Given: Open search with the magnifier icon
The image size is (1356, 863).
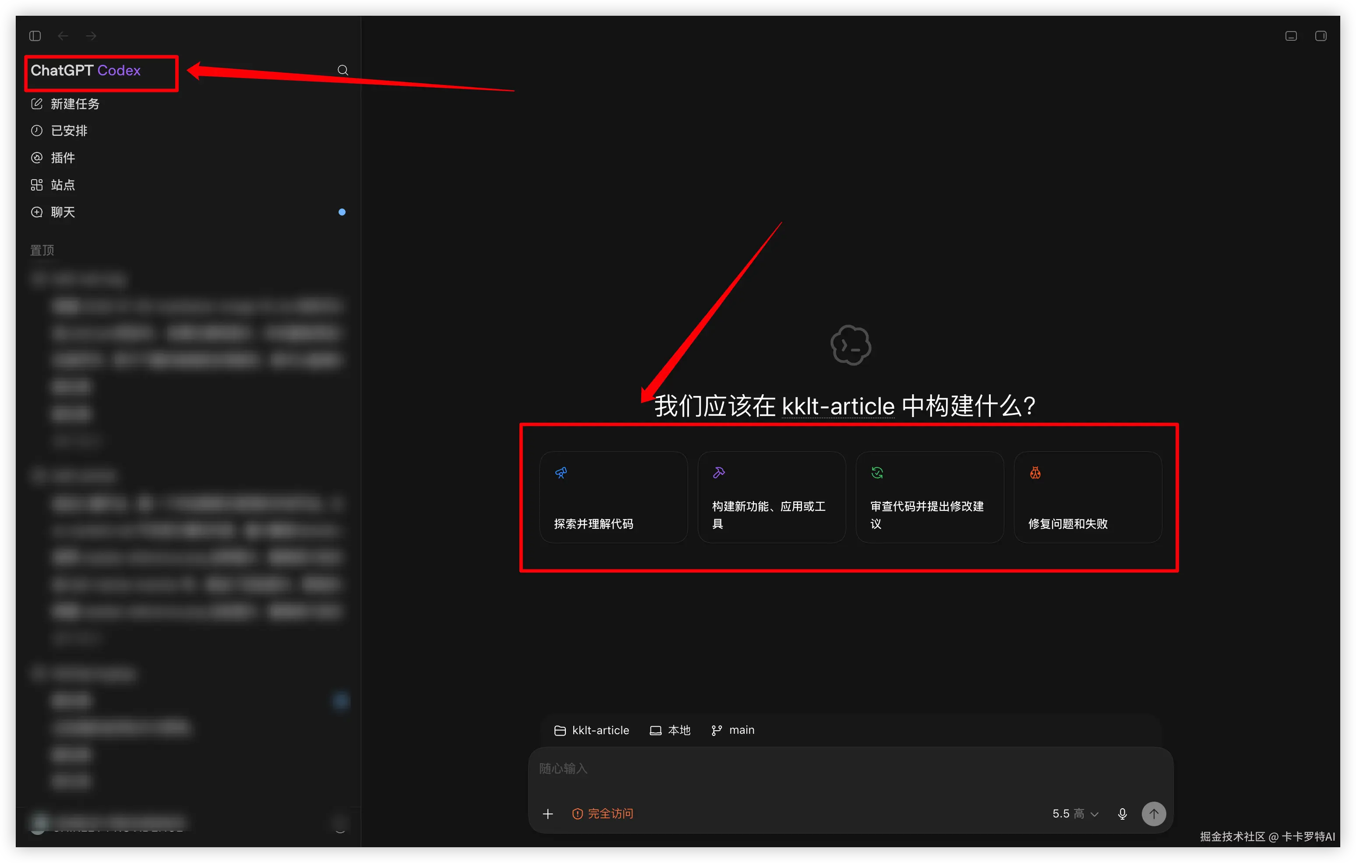Looking at the screenshot, I should click(343, 71).
